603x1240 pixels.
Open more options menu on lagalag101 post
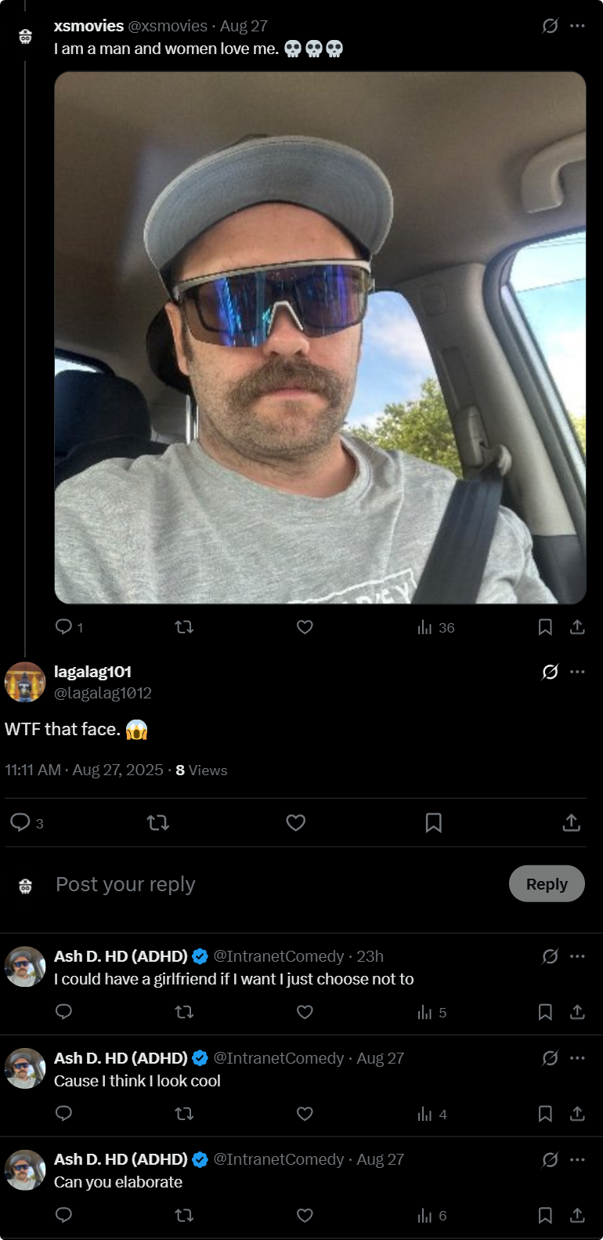577,672
